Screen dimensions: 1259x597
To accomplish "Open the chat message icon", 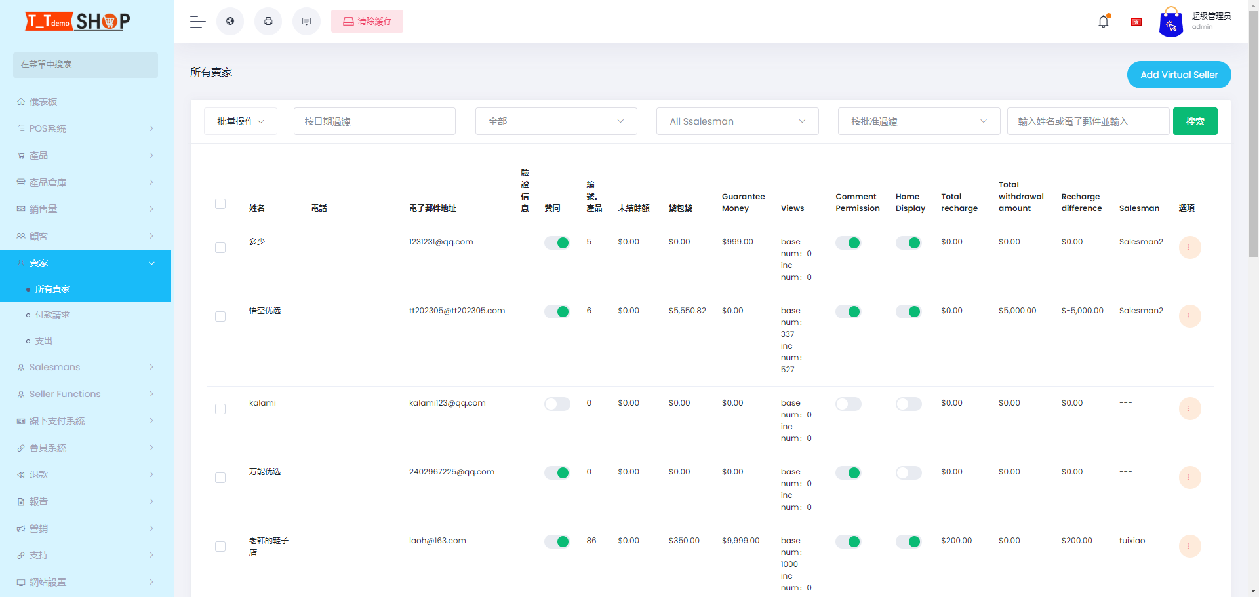I will 306,22.
